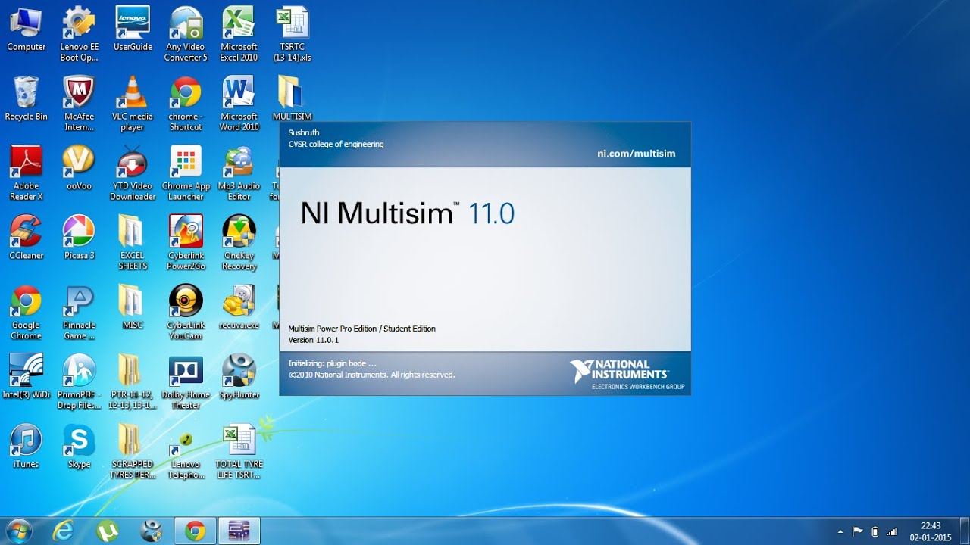
Task: Select Multisim taskbar button
Action: (x=239, y=531)
